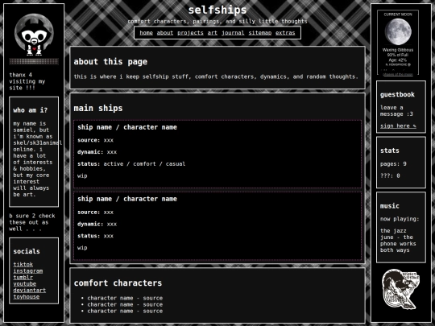This screenshot has width=435, height=326.
Task: Click the 'who am i?' heading
Action: [31, 110]
